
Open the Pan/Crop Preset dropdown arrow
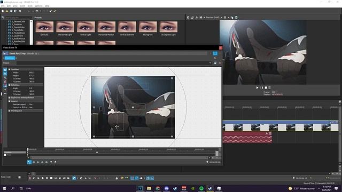[210, 63]
